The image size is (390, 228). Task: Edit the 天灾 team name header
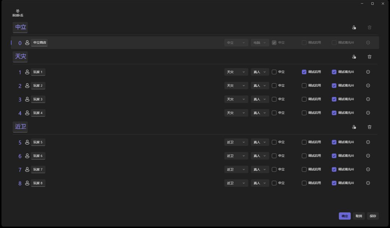(x=21, y=56)
